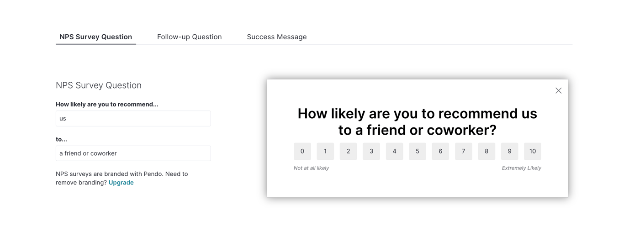Select rating 0 in the survey
This screenshot has height=242, width=624.
[x=302, y=152]
